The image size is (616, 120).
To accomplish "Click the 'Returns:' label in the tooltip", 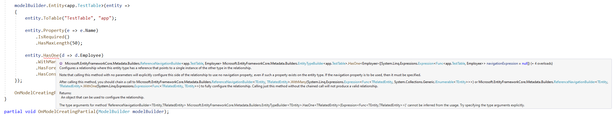I will pos(65,93).
